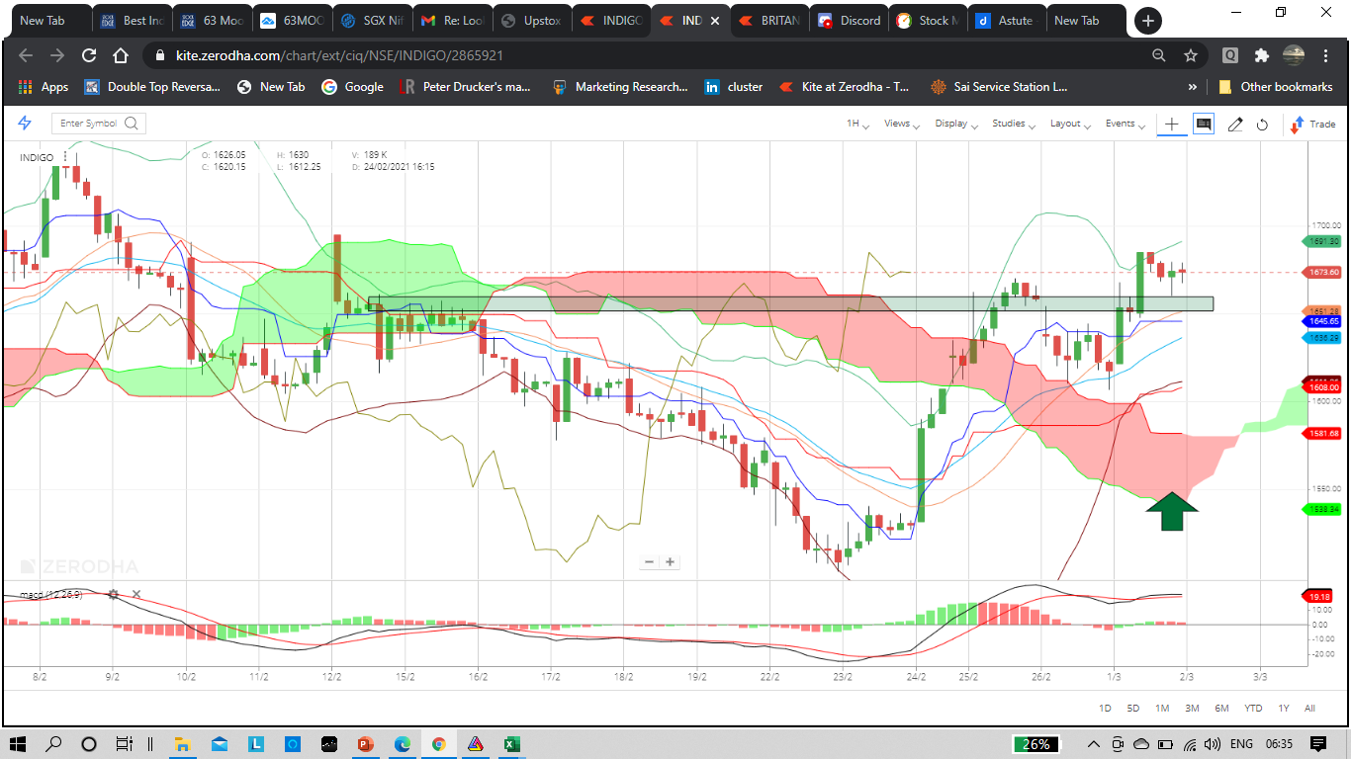Open the Events dropdown
Screen dimensions: 1351x759
pyautogui.click(x=1124, y=124)
